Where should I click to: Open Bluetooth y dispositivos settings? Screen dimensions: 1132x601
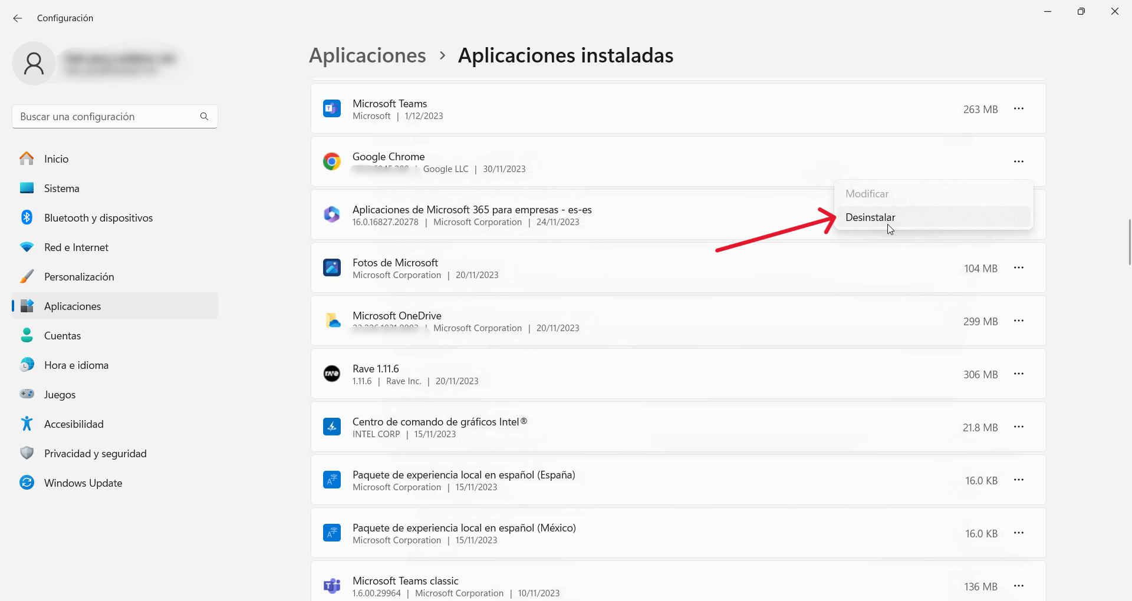115,217
